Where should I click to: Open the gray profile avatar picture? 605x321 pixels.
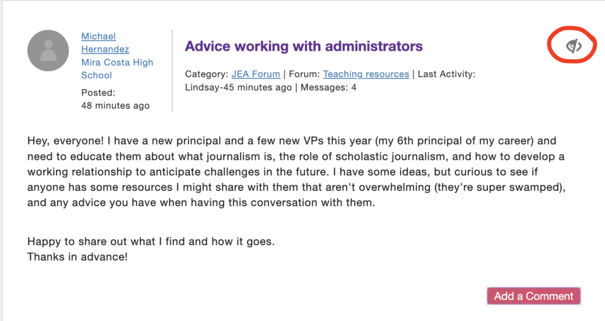pos(48,51)
